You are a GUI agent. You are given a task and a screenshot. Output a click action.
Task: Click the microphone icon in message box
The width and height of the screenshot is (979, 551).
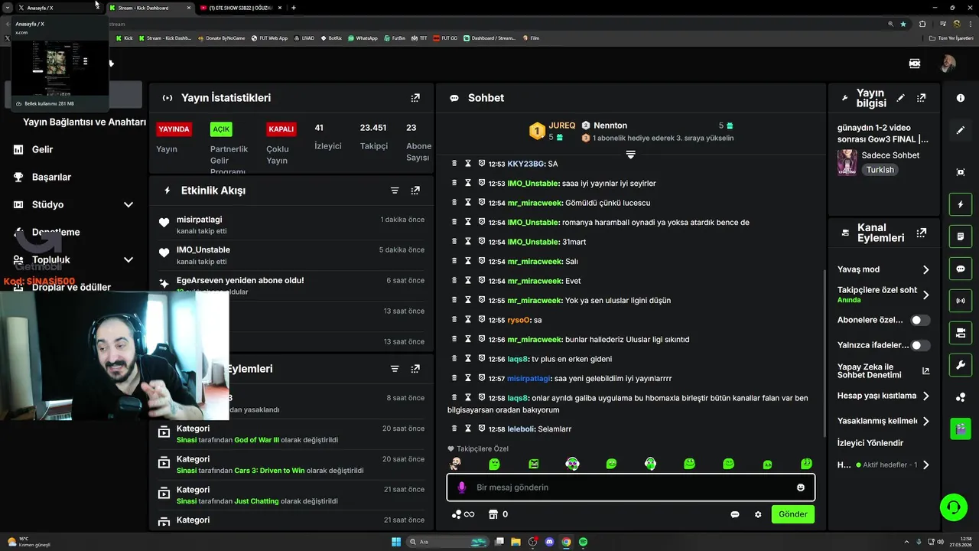click(x=461, y=487)
